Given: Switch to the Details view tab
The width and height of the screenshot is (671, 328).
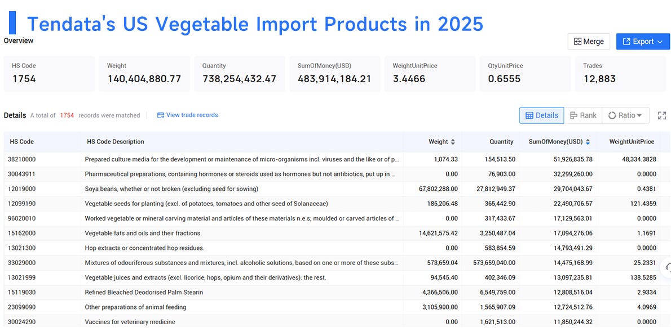Looking at the screenshot, I should pyautogui.click(x=541, y=115).
